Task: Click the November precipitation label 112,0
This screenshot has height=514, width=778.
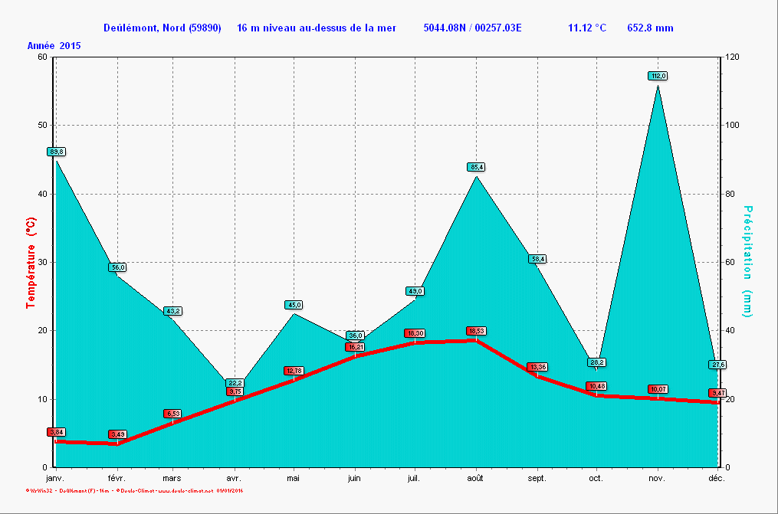Action: point(658,76)
